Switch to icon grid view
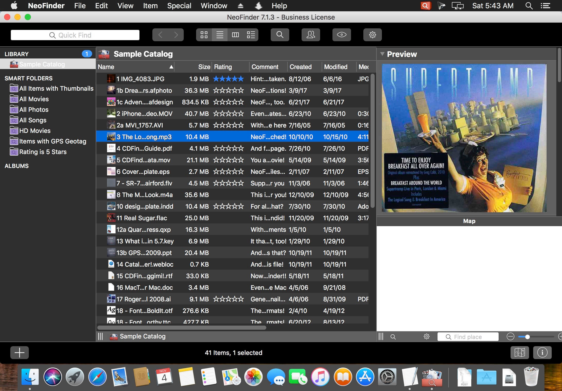 204,35
